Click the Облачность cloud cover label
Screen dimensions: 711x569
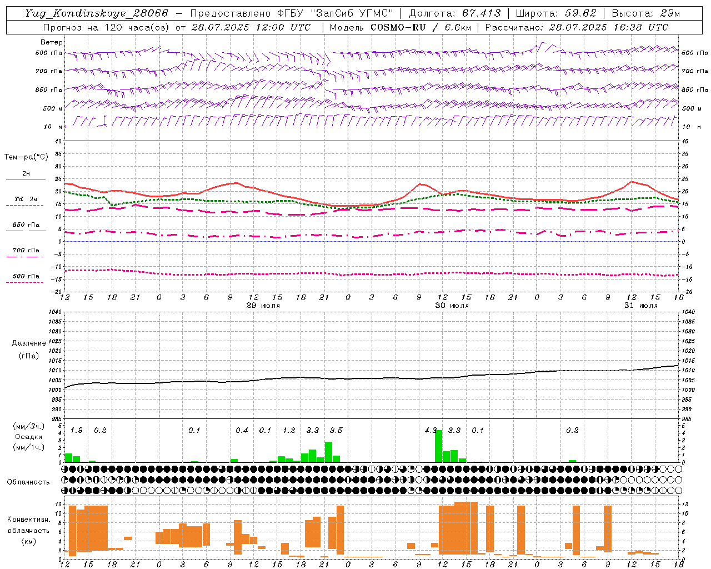coord(28,482)
